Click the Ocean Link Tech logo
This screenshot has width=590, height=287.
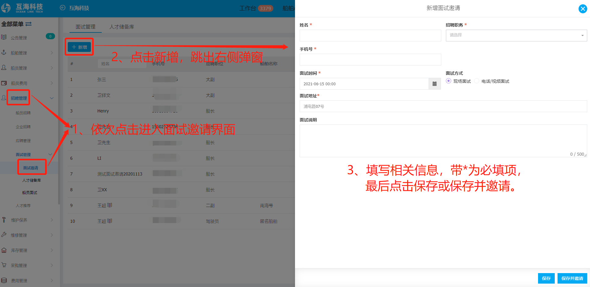[22, 8]
